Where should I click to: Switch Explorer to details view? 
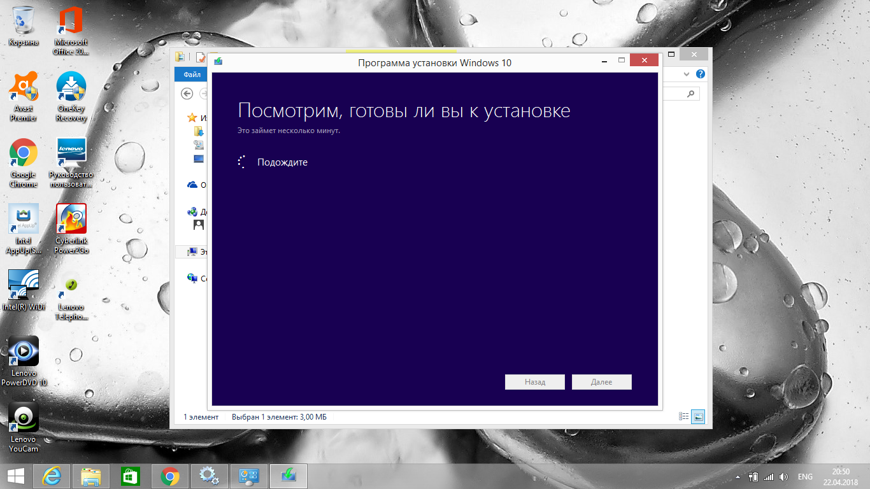[x=684, y=416]
